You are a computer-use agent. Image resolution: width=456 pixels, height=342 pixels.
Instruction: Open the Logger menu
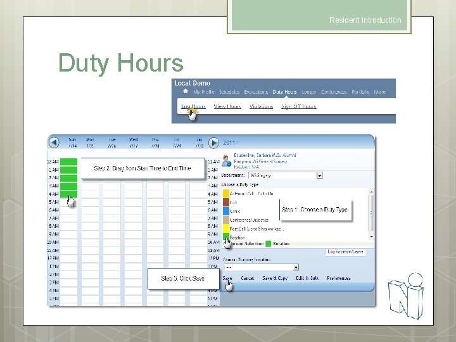(x=309, y=92)
